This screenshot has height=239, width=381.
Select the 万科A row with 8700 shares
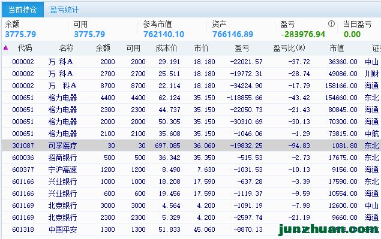pyautogui.click(x=191, y=86)
